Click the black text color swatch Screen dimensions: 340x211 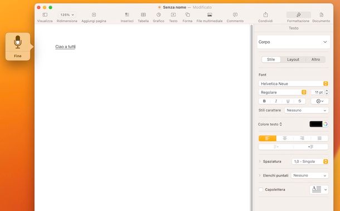coord(316,124)
